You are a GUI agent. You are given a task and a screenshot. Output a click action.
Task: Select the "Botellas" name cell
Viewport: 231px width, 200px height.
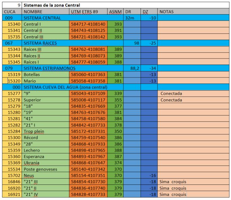[x=45, y=74]
